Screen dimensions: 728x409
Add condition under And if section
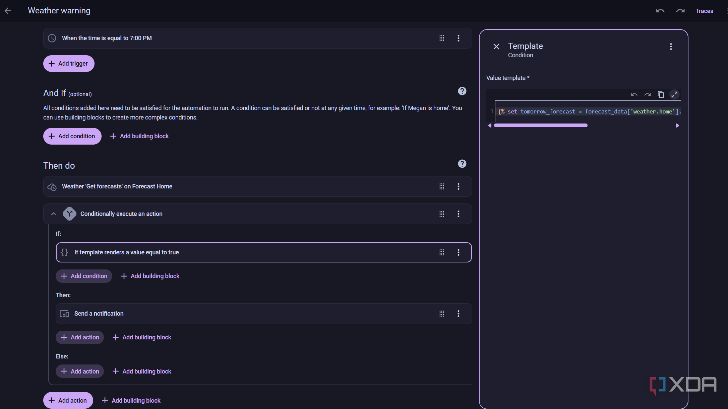(72, 136)
